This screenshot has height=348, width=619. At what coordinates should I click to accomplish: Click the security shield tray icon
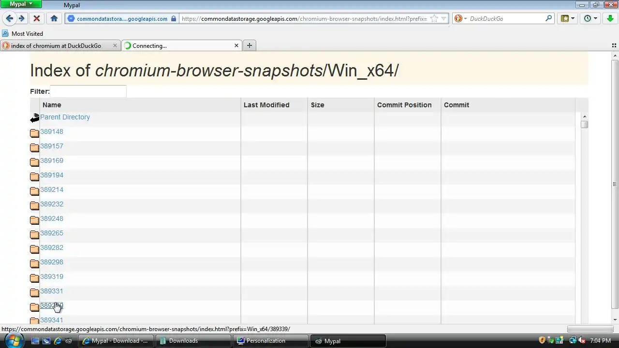point(542,340)
